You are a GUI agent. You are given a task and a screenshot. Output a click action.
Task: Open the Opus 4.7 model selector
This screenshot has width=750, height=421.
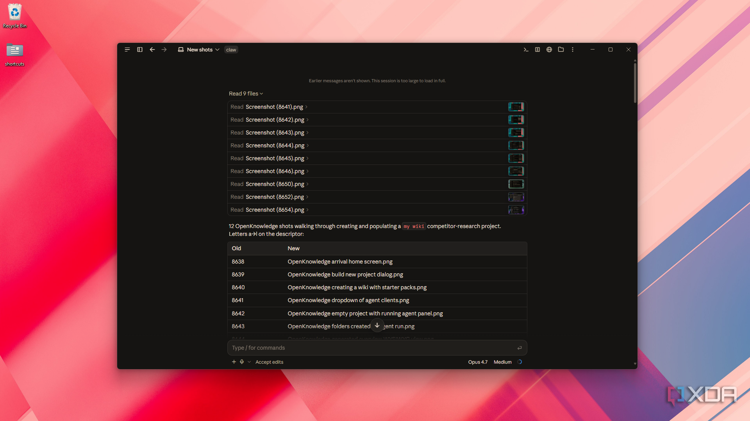pos(478,362)
